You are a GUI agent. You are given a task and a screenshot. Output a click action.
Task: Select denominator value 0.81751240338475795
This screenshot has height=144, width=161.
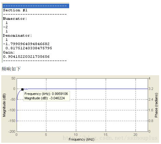pyautogui.click(x=29, y=48)
